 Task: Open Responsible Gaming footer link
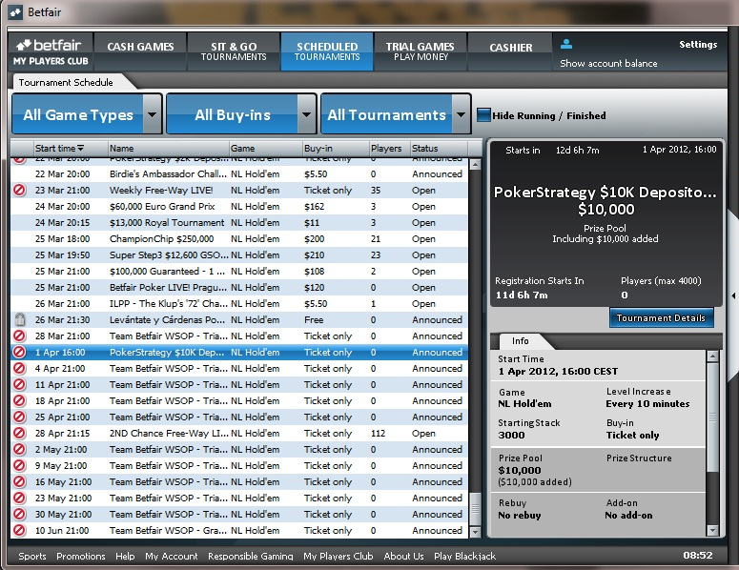(251, 557)
